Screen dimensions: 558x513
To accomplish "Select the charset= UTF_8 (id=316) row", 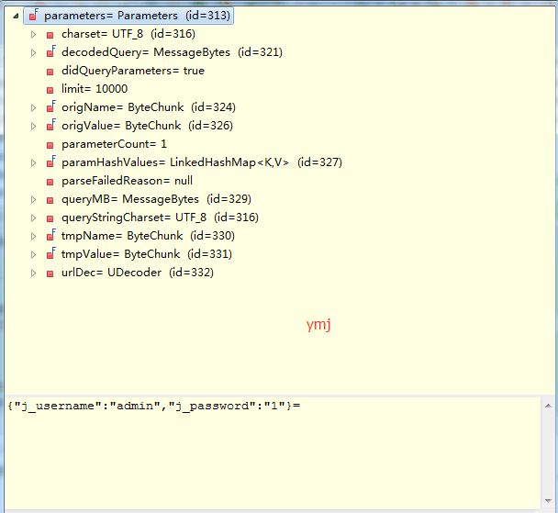I will (128, 34).
